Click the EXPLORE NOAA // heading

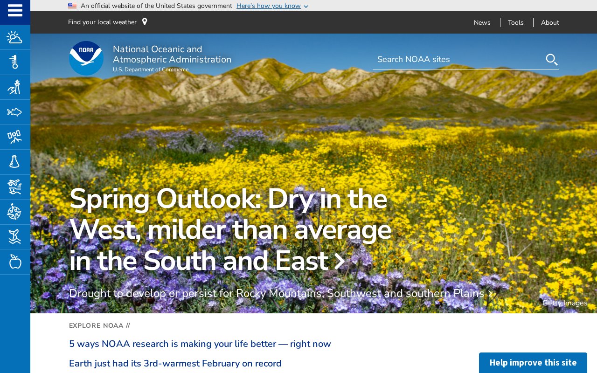point(99,325)
